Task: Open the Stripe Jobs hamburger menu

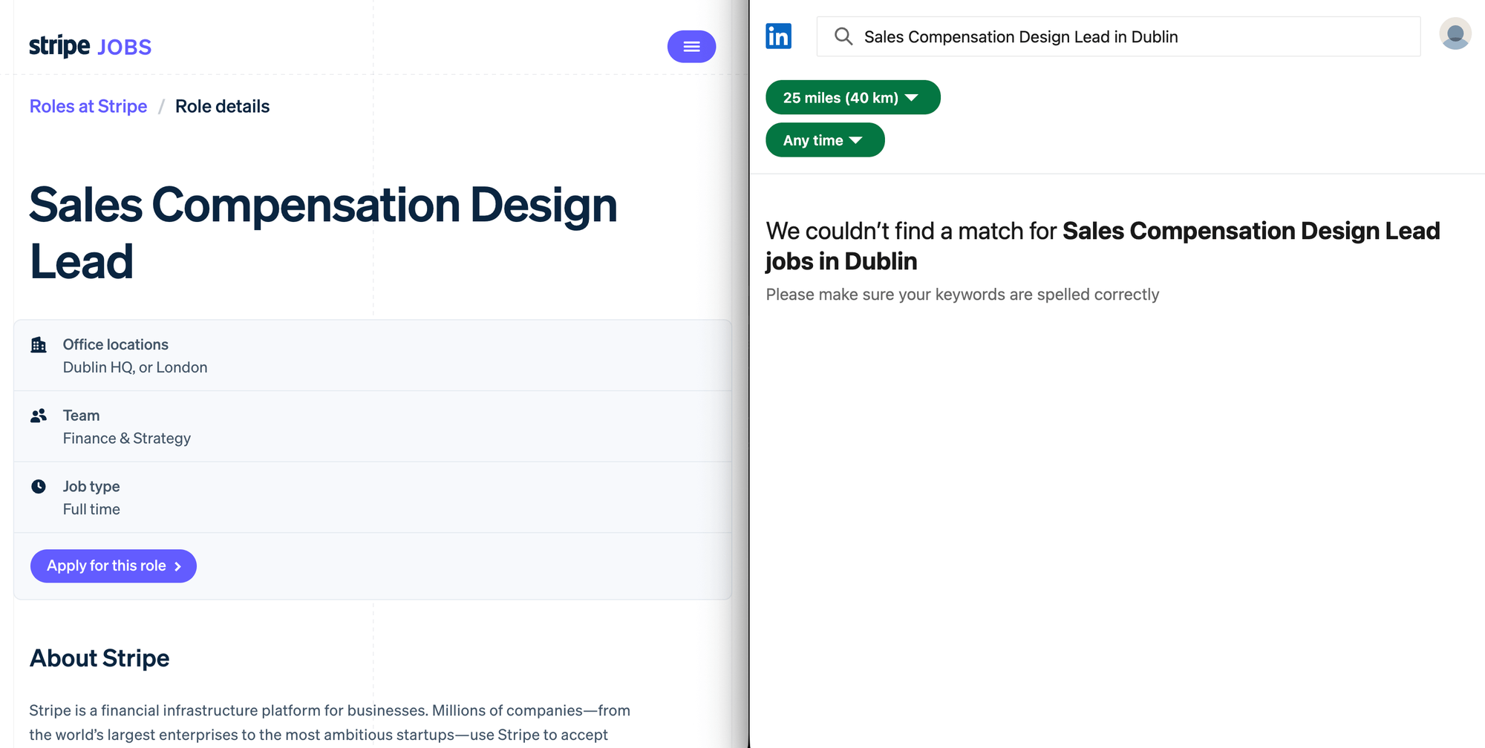Action: 691,47
